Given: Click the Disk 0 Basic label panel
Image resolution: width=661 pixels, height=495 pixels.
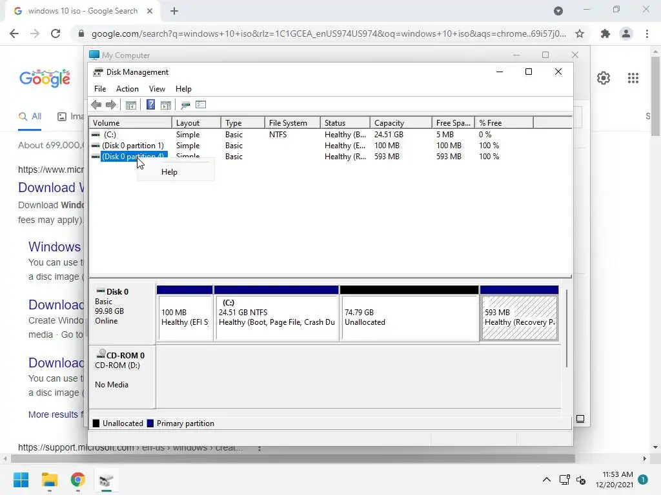Looking at the screenshot, I should coord(122,313).
